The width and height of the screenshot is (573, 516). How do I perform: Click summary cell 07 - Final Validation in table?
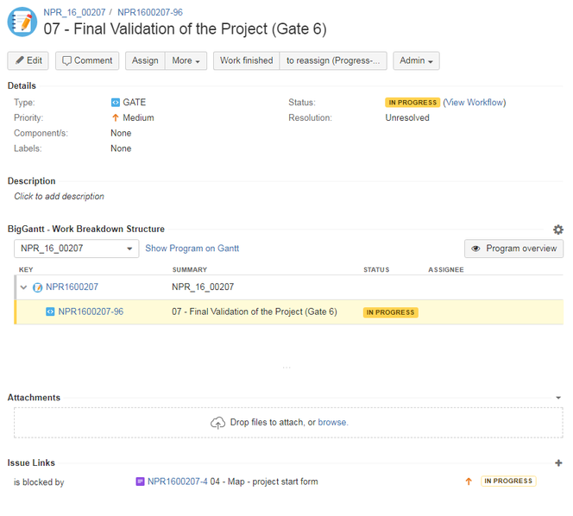255,311
